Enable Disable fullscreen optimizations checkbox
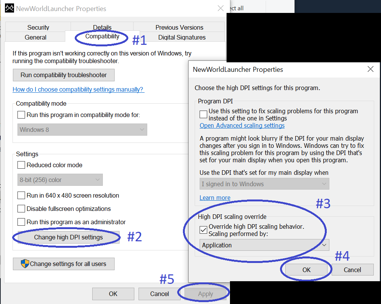 (x=21, y=209)
